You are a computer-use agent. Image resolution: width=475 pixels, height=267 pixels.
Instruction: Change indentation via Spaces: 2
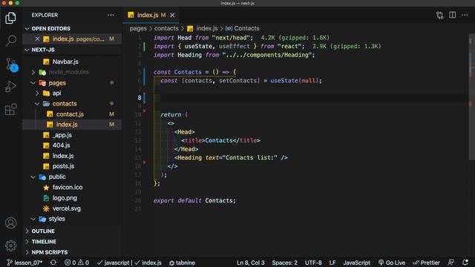[x=284, y=263]
